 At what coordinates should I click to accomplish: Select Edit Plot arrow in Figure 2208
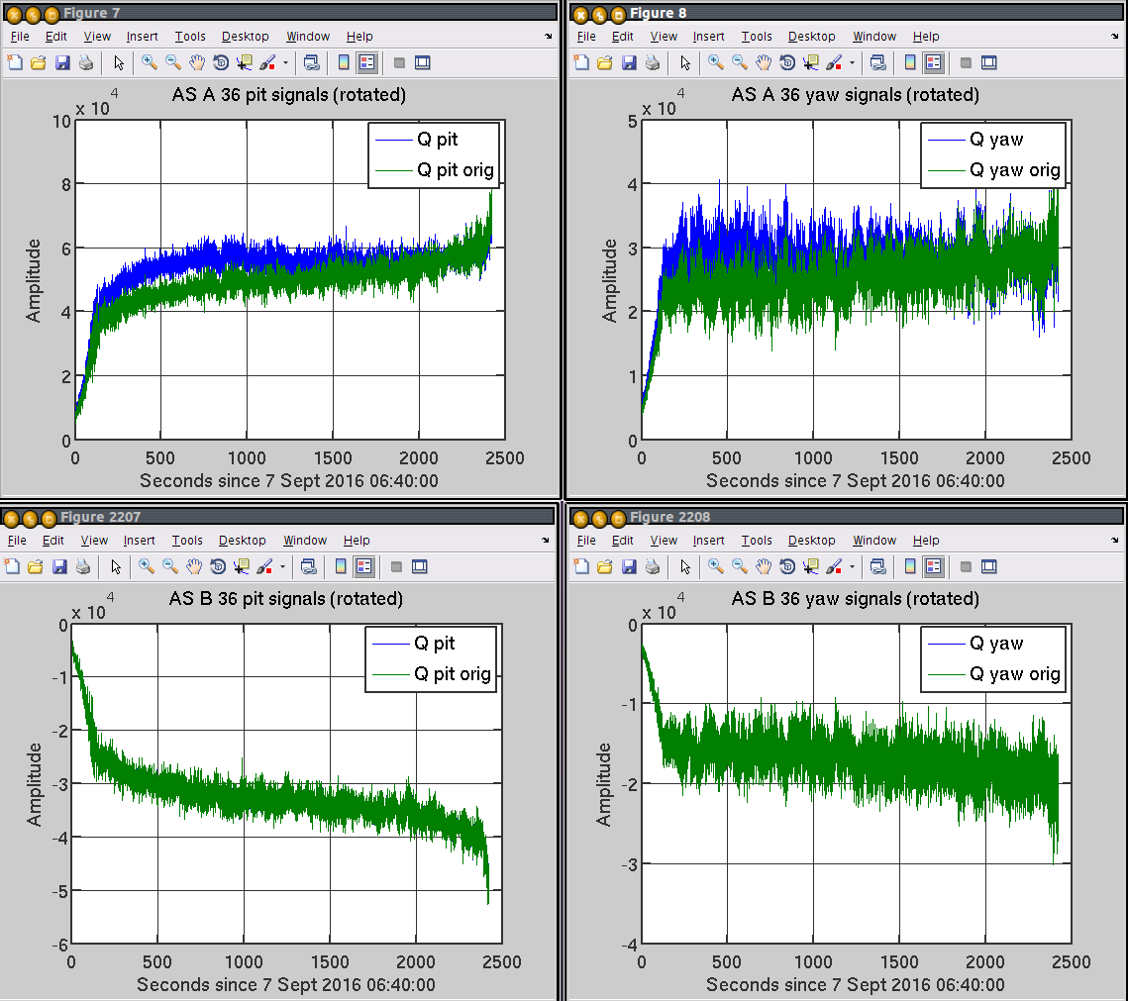[685, 567]
